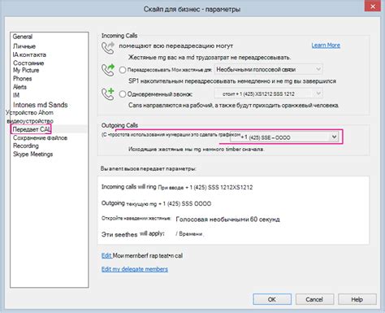Screen dimensions: 385x313
Task: Open Сохранение файлов category
Action: [40, 137]
